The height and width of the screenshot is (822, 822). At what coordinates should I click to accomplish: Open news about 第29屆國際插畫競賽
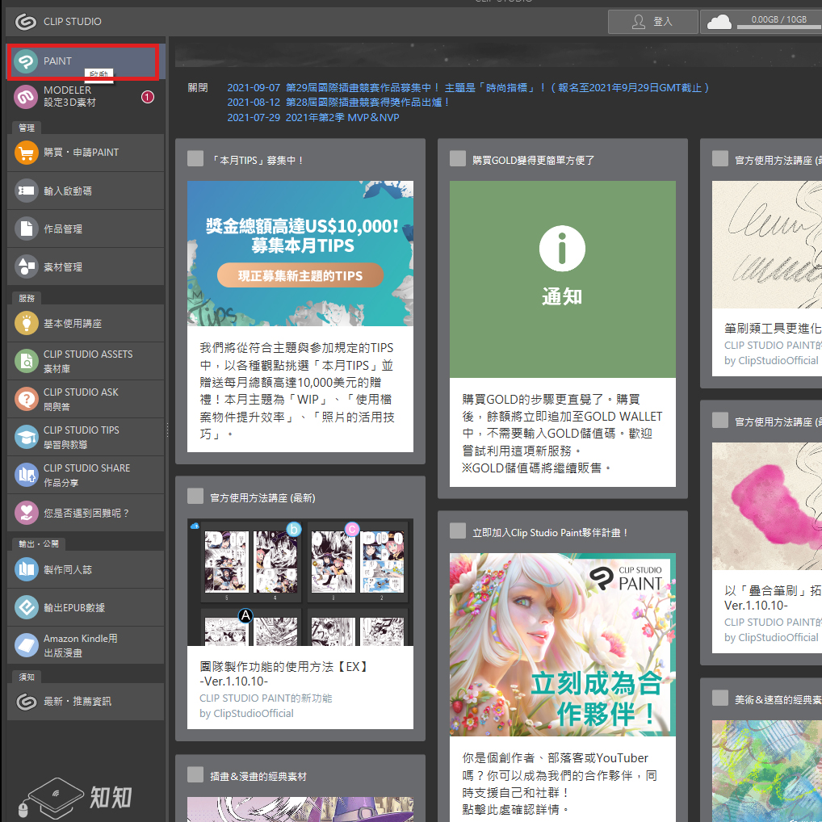[468, 87]
